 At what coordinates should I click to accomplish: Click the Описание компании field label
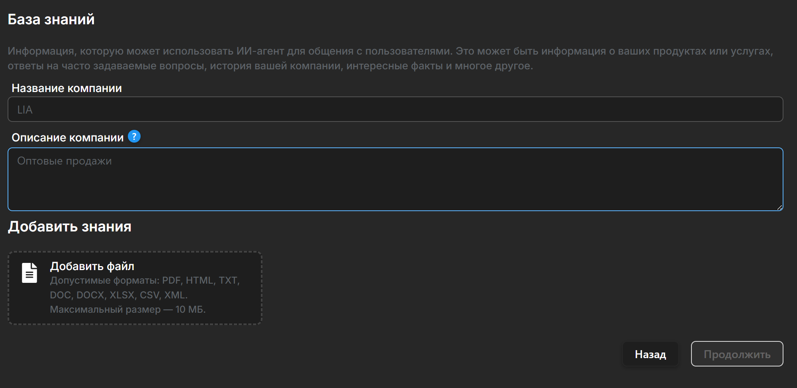pyautogui.click(x=67, y=137)
